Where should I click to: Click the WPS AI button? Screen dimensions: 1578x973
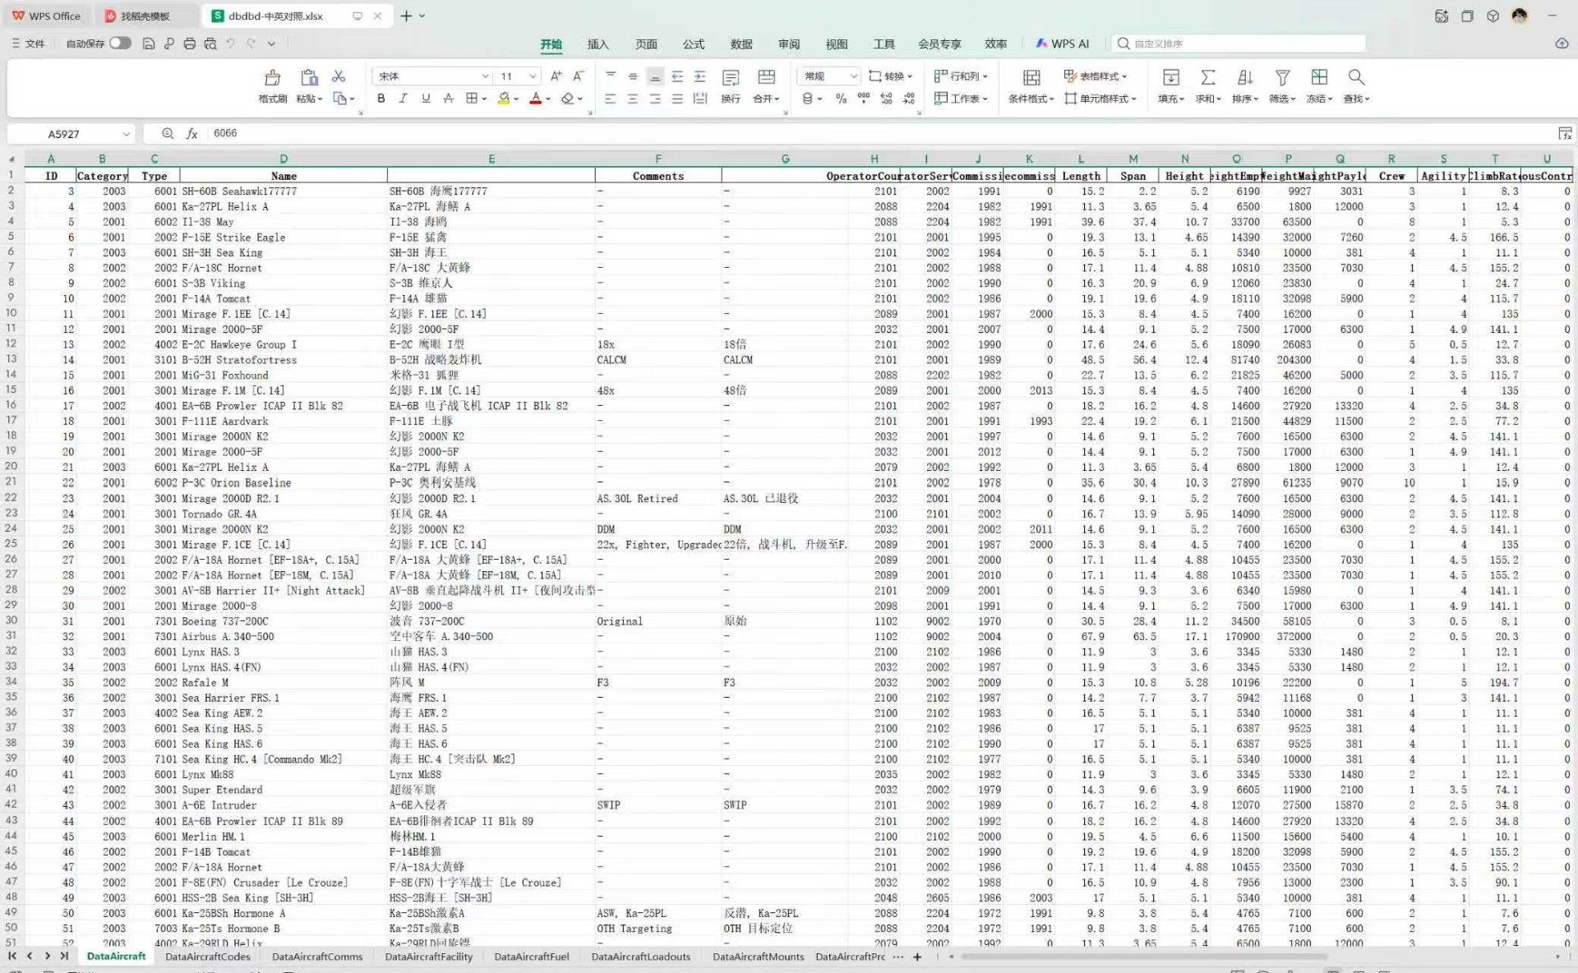[1063, 44]
